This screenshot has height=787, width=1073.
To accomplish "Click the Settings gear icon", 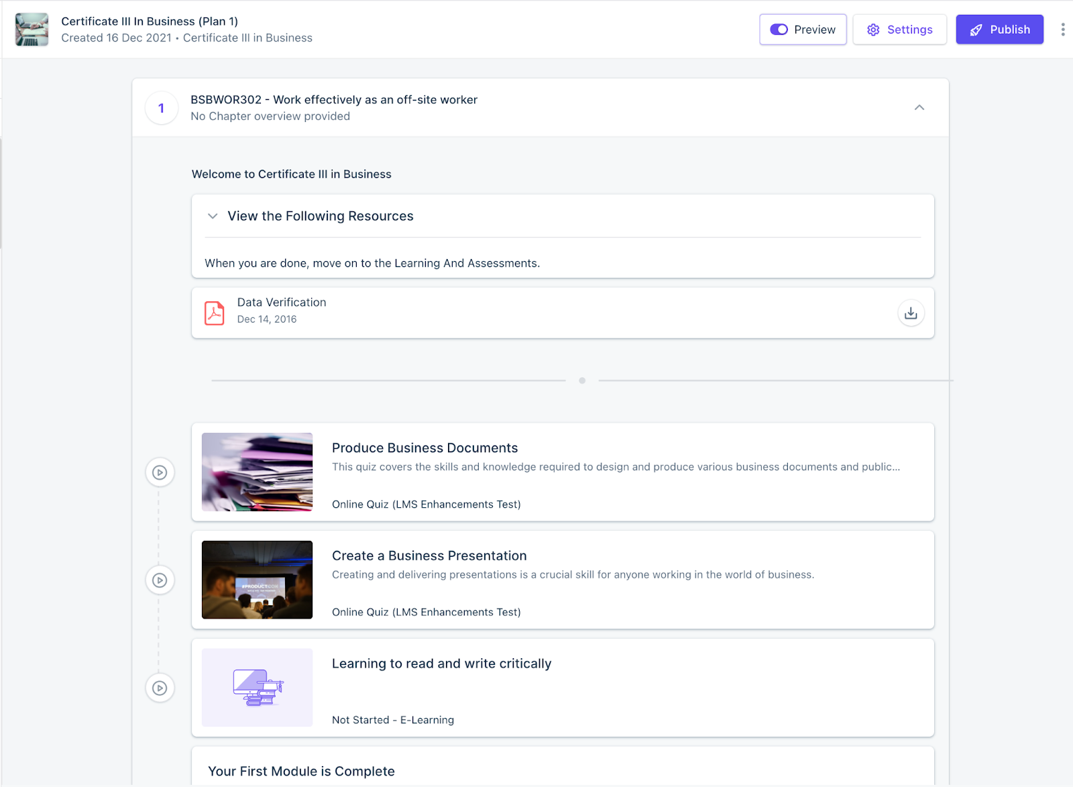I will tap(872, 30).
